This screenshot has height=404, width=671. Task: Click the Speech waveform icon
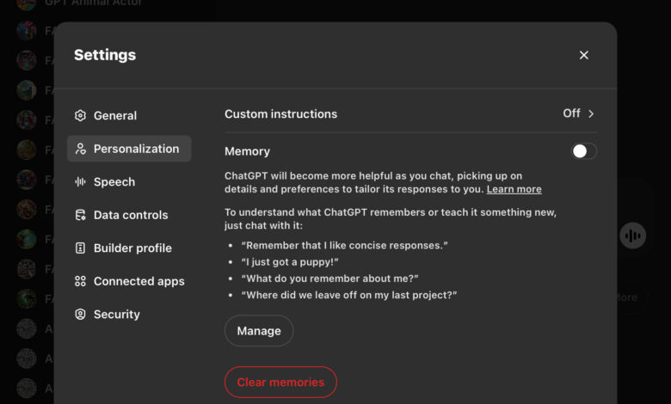tap(80, 181)
